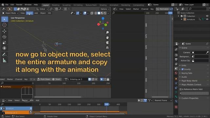
Task: Click the eyedropper next to Camera field
Action: pos(207,52)
